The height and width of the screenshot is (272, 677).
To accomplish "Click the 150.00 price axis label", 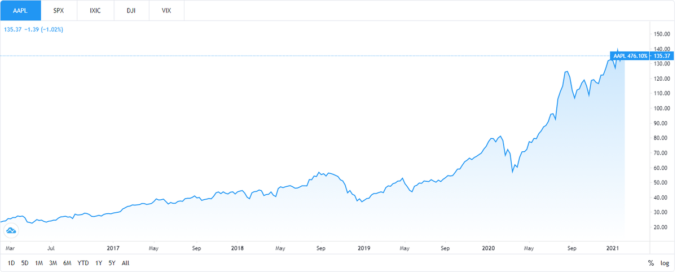I will (662, 34).
